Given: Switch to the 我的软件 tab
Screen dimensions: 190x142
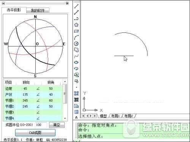Looking at the screenshot, I should click(x=38, y=11).
